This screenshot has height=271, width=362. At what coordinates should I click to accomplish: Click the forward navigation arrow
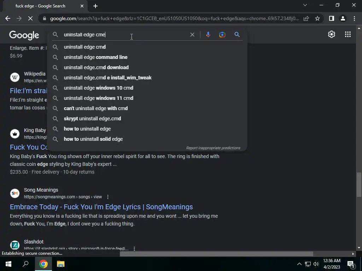pyautogui.click(x=19, y=18)
